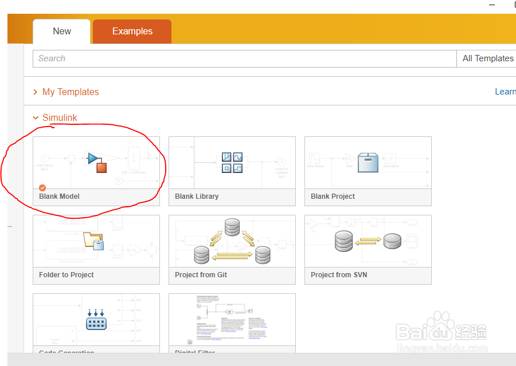The width and height of the screenshot is (516, 366).
Task: Select the Code Generation keyboard icon
Action: pyautogui.click(x=96, y=319)
